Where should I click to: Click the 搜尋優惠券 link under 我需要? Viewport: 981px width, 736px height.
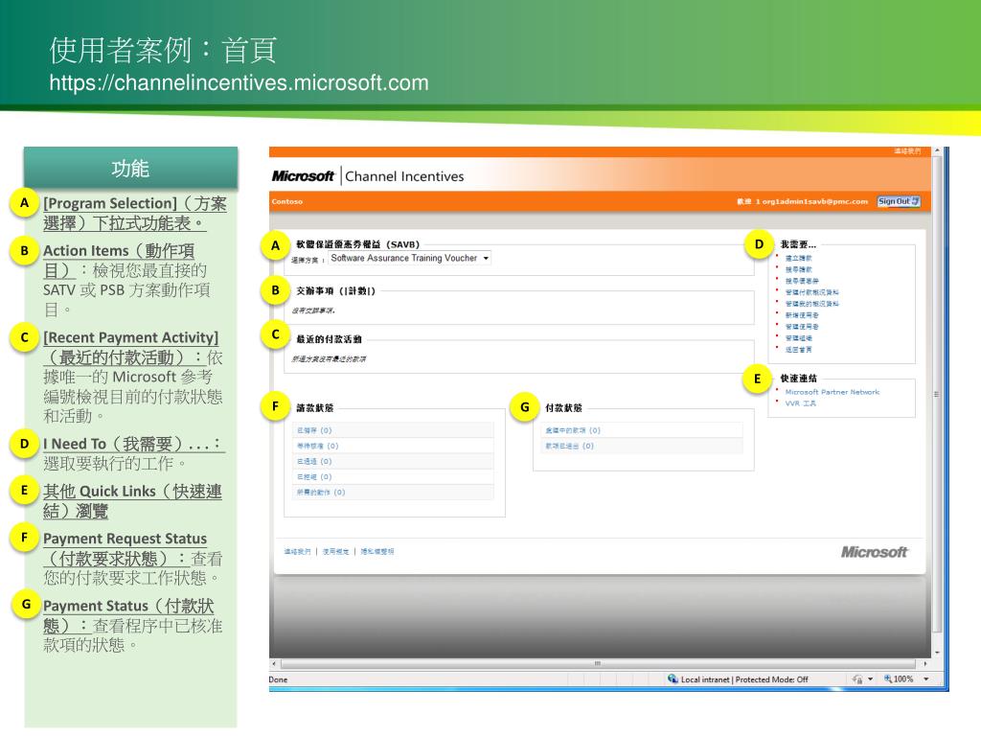[802, 281]
